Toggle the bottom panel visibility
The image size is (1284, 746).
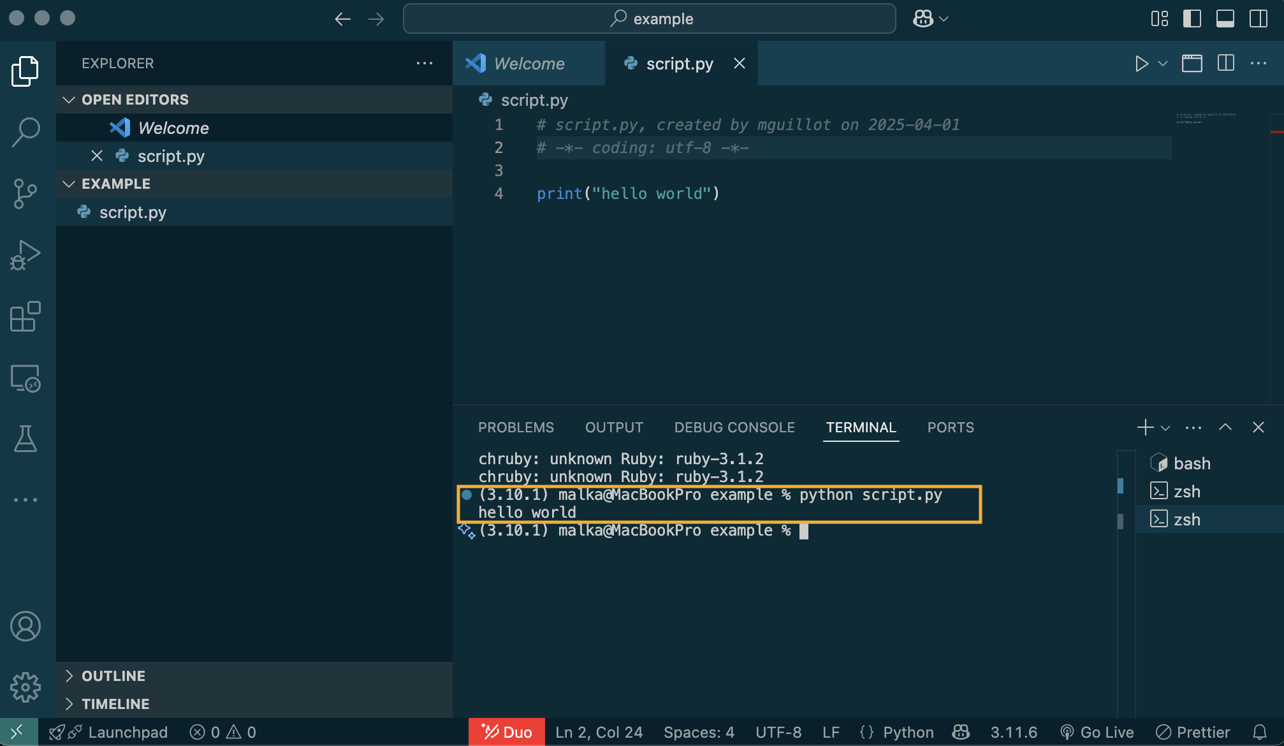pyautogui.click(x=1225, y=18)
